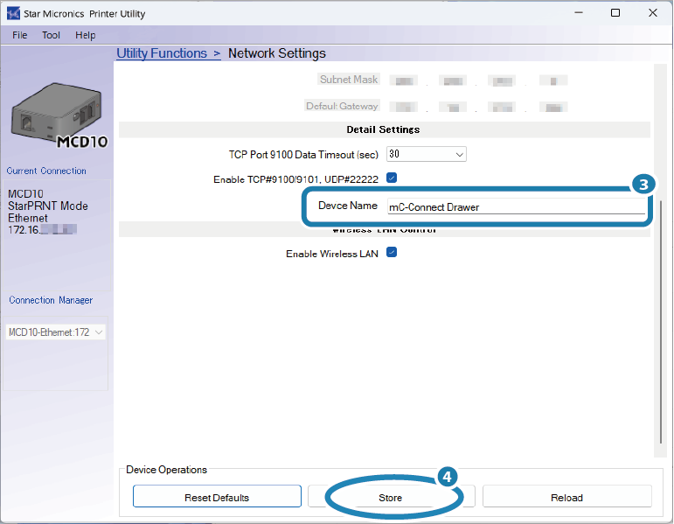The height and width of the screenshot is (524, 674).
Task: Click the Reload button
Action: tap(566, 497)
